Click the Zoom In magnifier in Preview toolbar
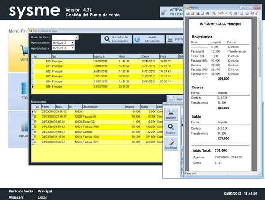The width and height of the screenshot is (265, 200). click(214, 13)
